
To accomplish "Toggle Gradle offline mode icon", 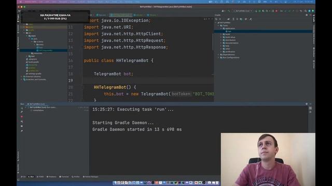I will tap(246, 19).
